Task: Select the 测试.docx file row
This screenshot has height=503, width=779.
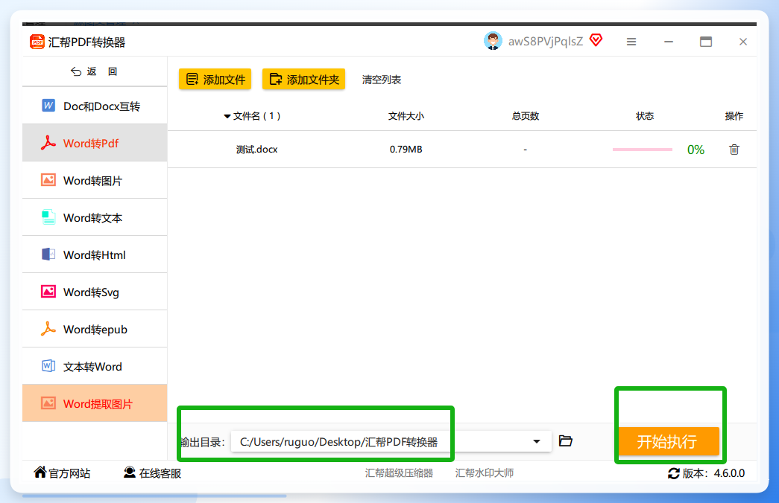Action: coord(462,150)
